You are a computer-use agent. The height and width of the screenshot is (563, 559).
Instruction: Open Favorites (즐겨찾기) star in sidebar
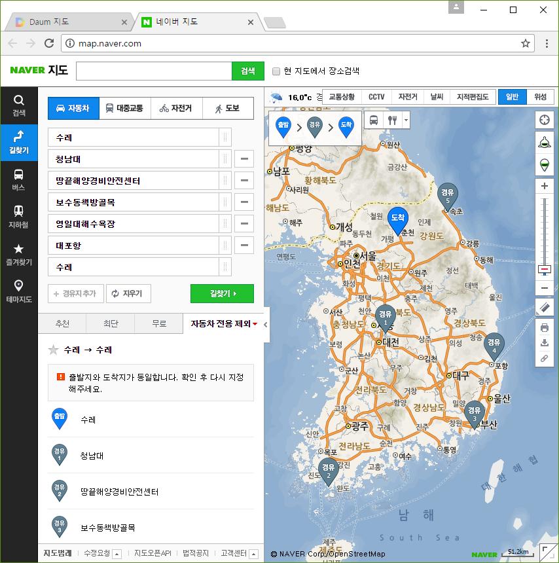click(19, 254)
